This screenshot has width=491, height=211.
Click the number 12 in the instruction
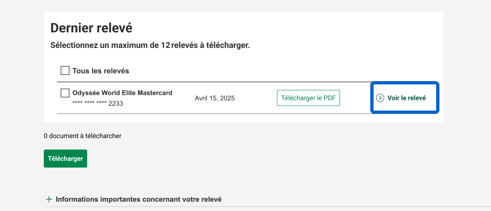point(165,45)
